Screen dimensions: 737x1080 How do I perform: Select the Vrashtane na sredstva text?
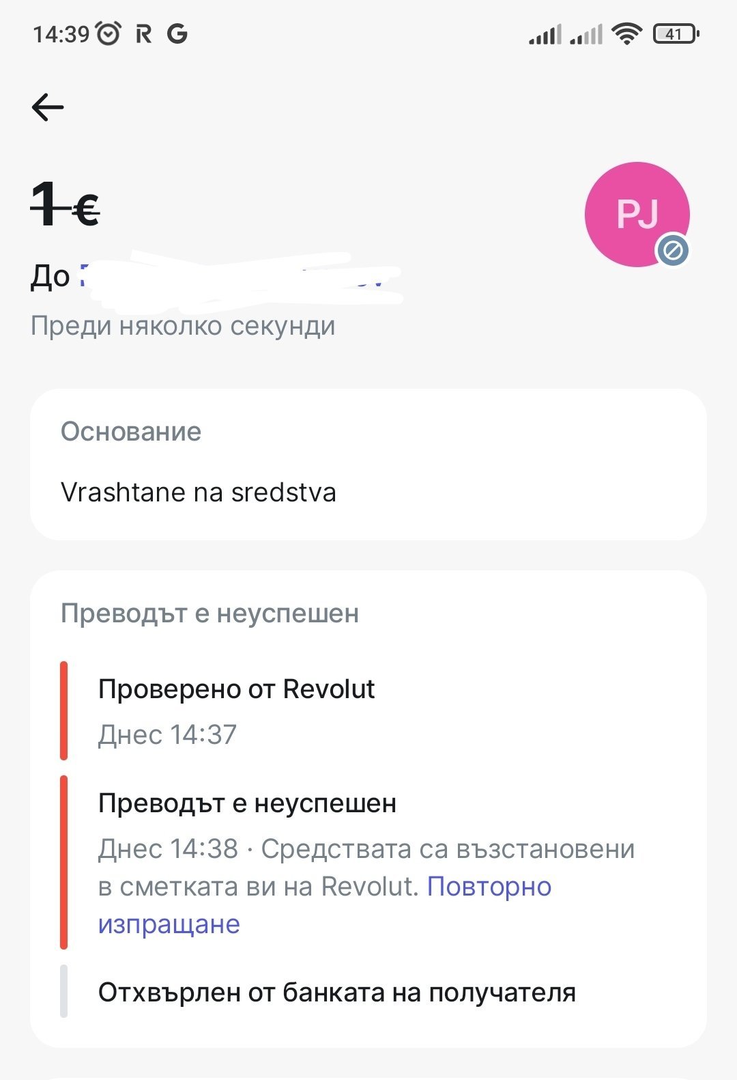click(199, 493)
